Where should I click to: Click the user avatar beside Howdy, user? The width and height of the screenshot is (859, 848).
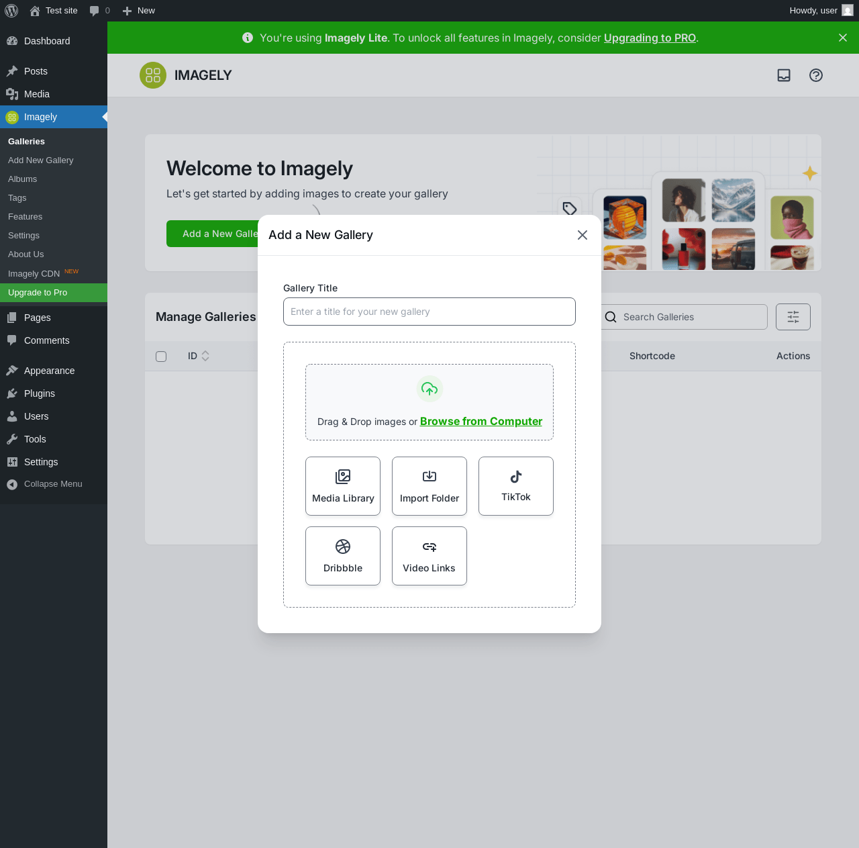coord(848,11)
